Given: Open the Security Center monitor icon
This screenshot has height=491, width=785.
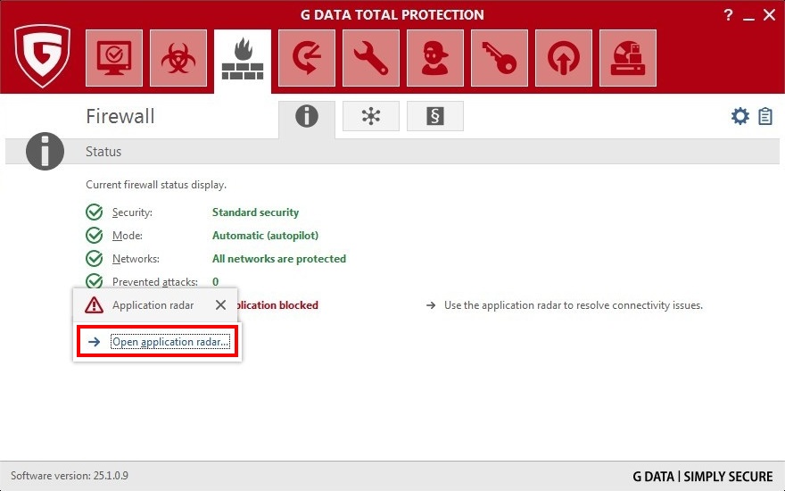Looking at the screenshot, I should (x=114, y=58).
